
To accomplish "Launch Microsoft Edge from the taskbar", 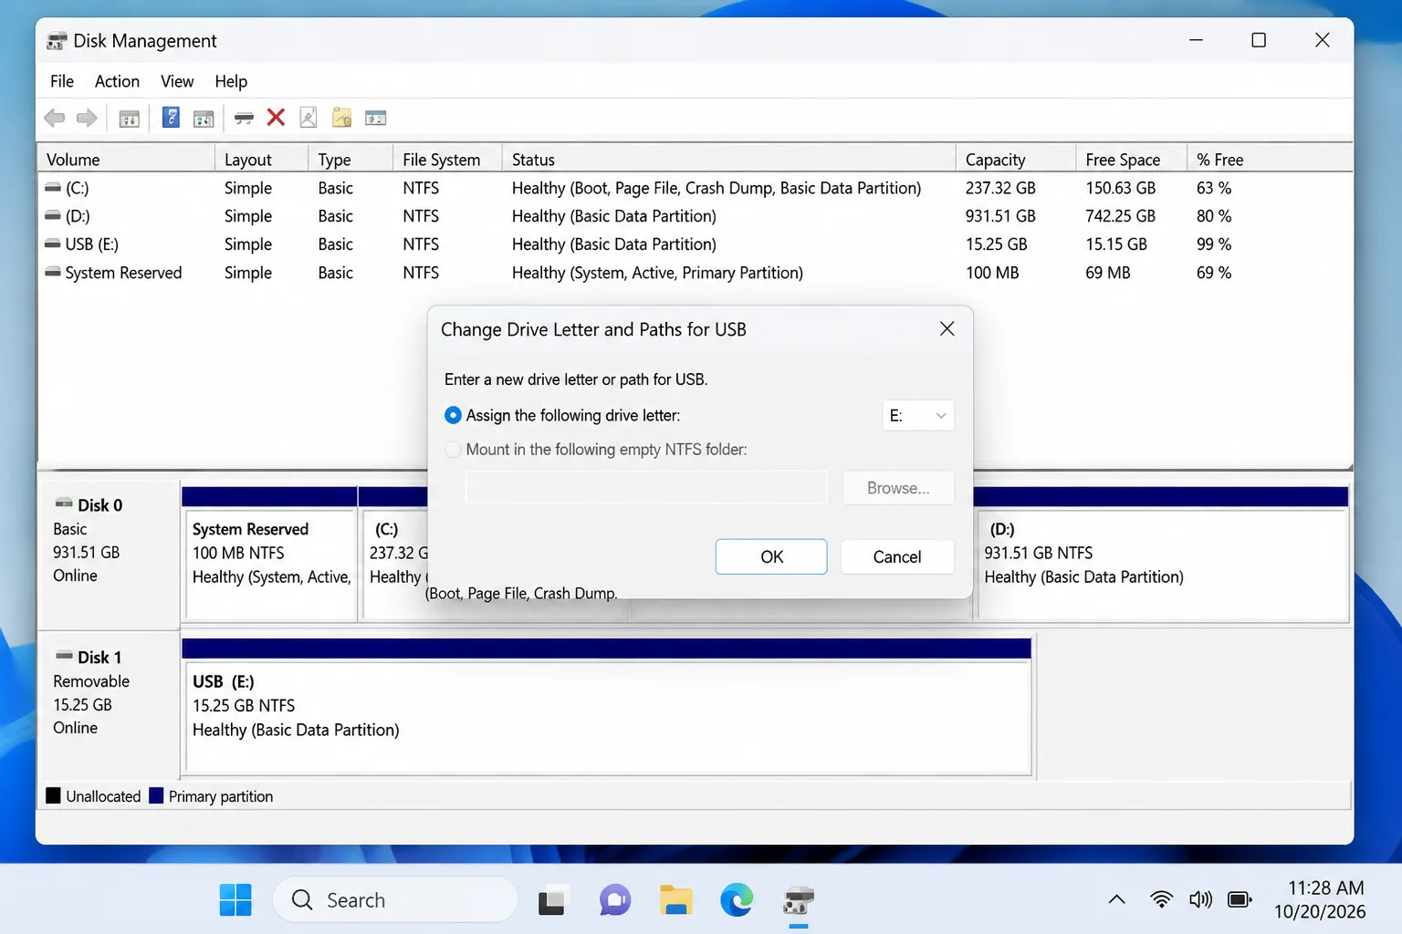I will [x=737, y=900].
